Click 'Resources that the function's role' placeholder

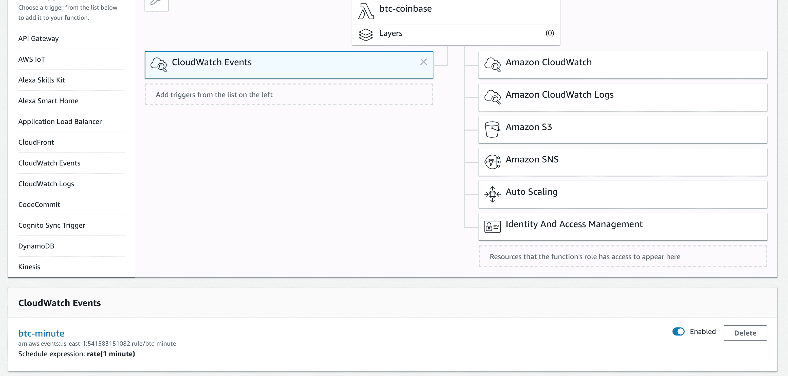coord(623,257)
